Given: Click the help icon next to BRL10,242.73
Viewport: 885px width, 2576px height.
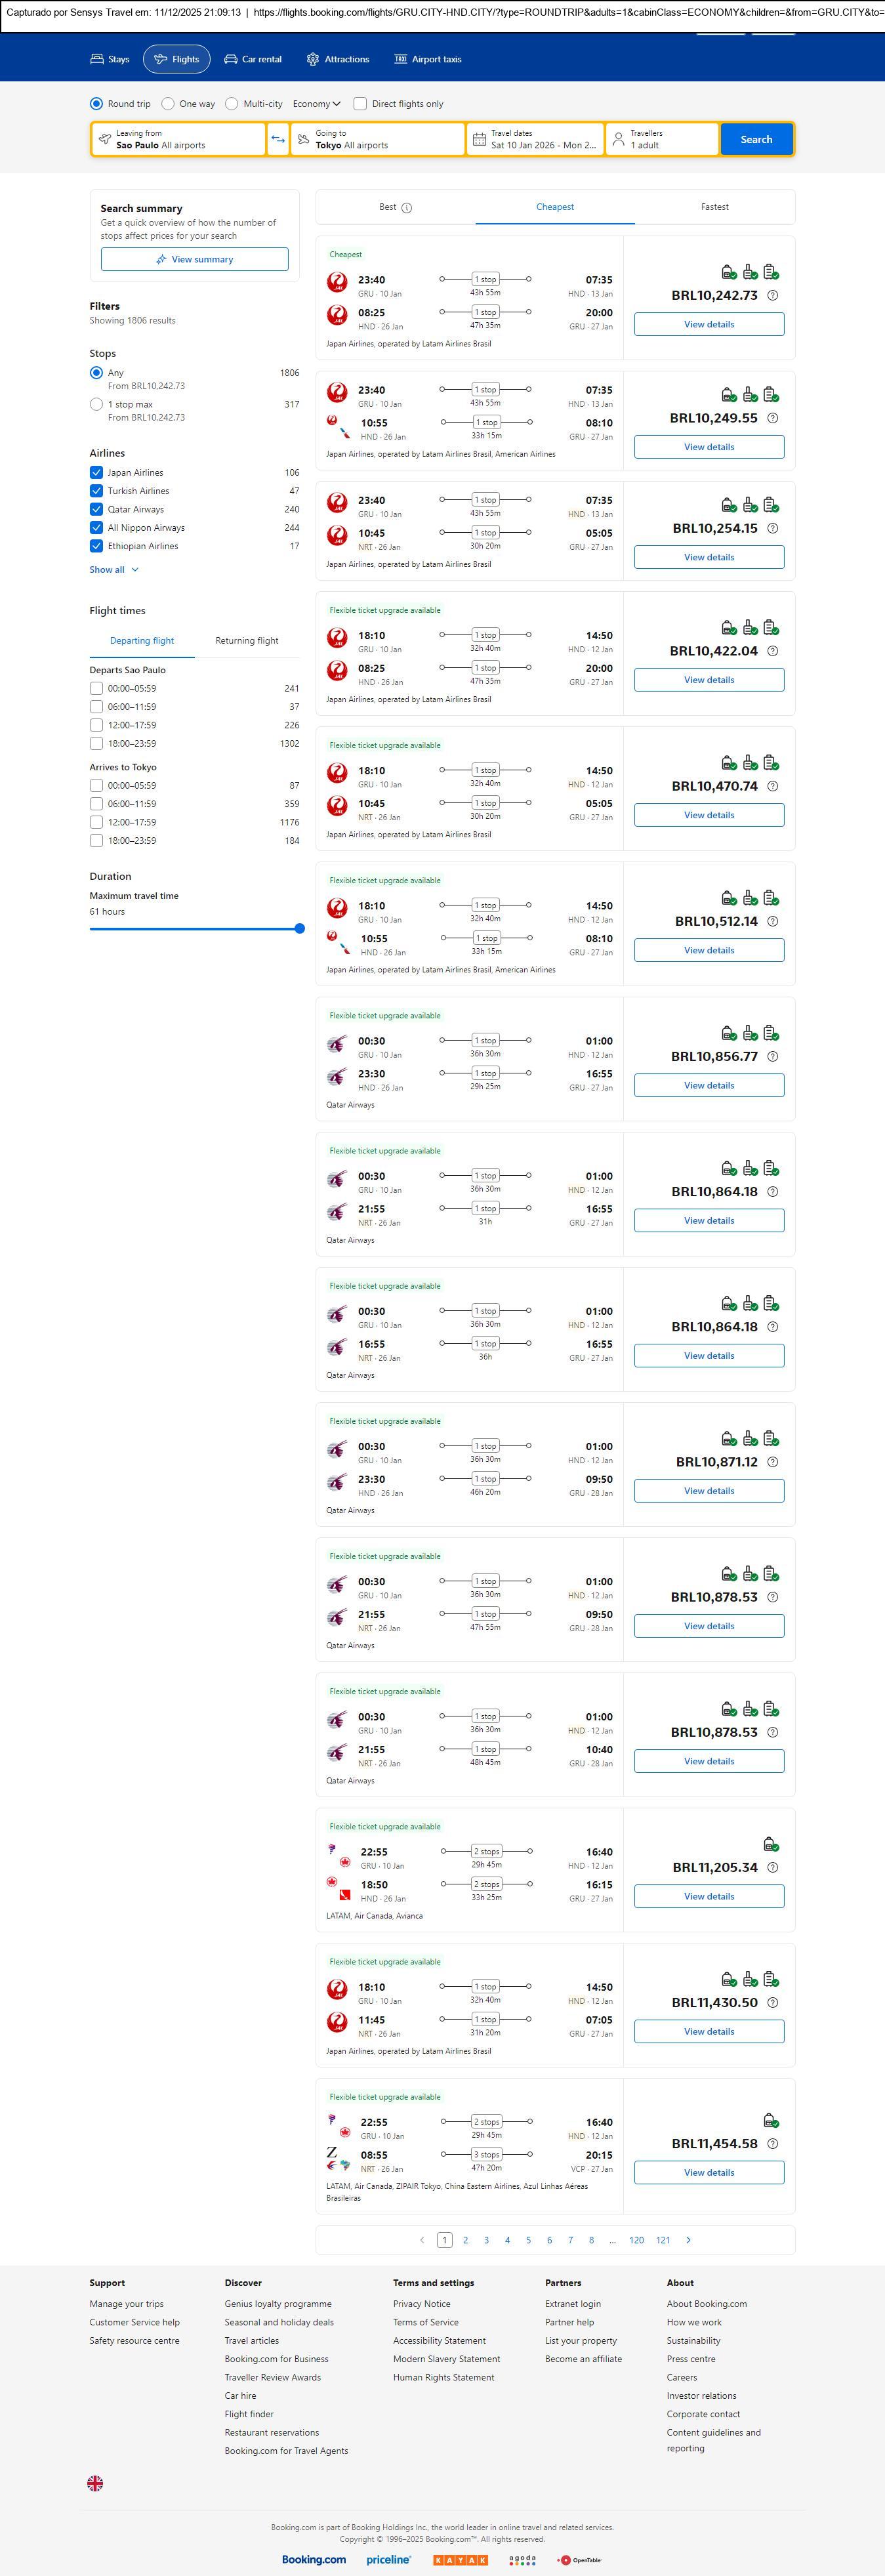Looking at the screenshot, I should [x=772, y=296].
